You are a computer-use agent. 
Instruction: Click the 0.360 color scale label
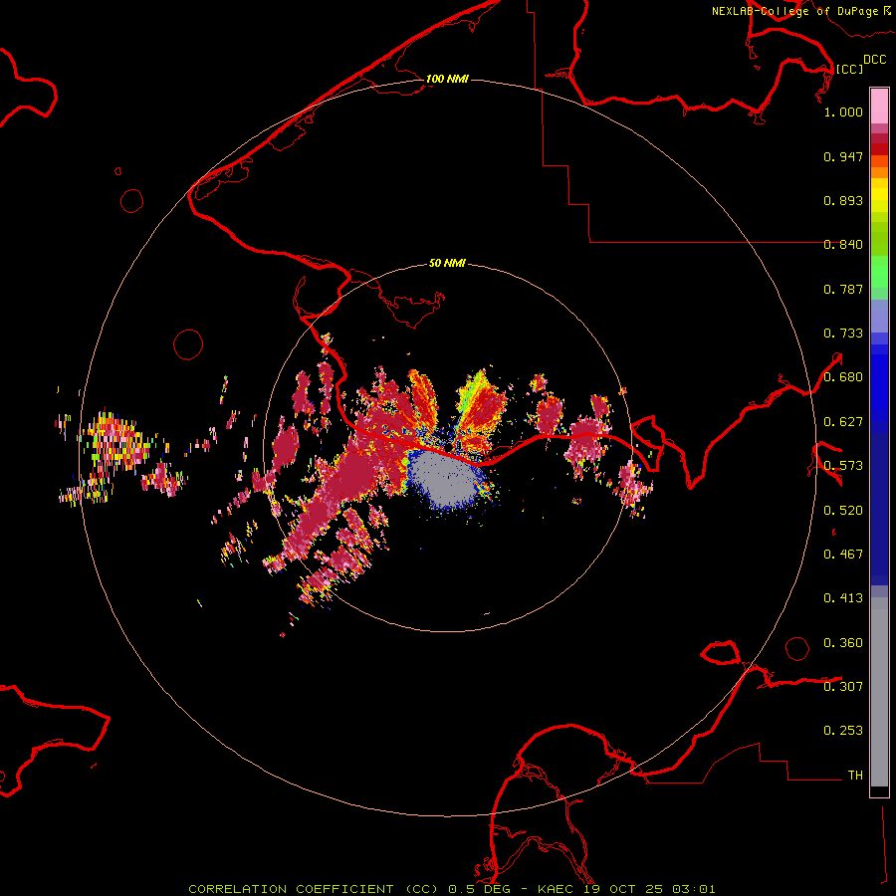tap(843, 643)
